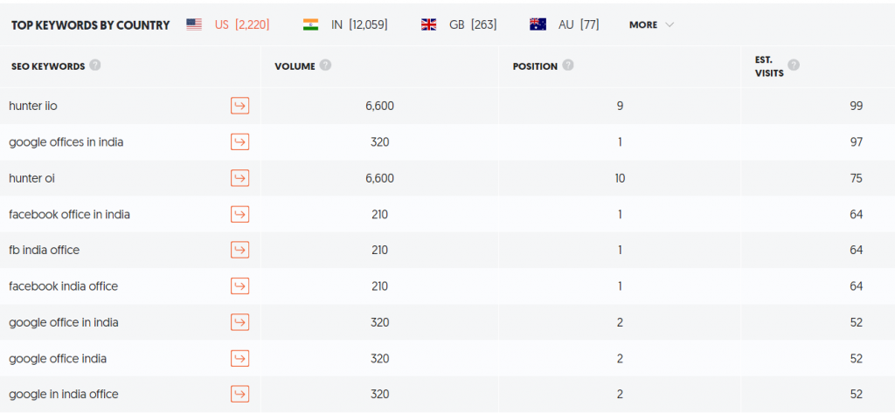The width and height of the screenshot is (895, 413).
Task: Open arrow icon for 'hunter oi' keyword
Action: click(x=239, y=178)
